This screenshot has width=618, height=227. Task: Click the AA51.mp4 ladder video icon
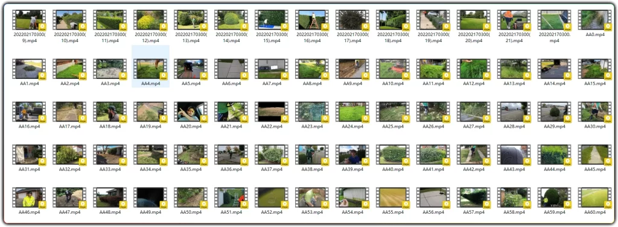point(231,198)
